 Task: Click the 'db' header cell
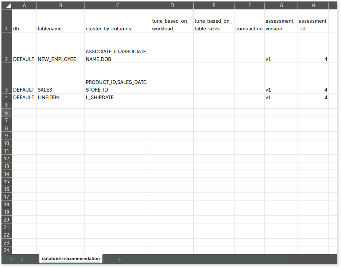(24, 21)
